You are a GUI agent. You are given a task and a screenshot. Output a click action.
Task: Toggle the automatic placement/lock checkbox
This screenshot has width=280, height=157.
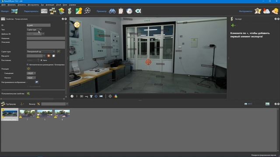pos(28,65)
